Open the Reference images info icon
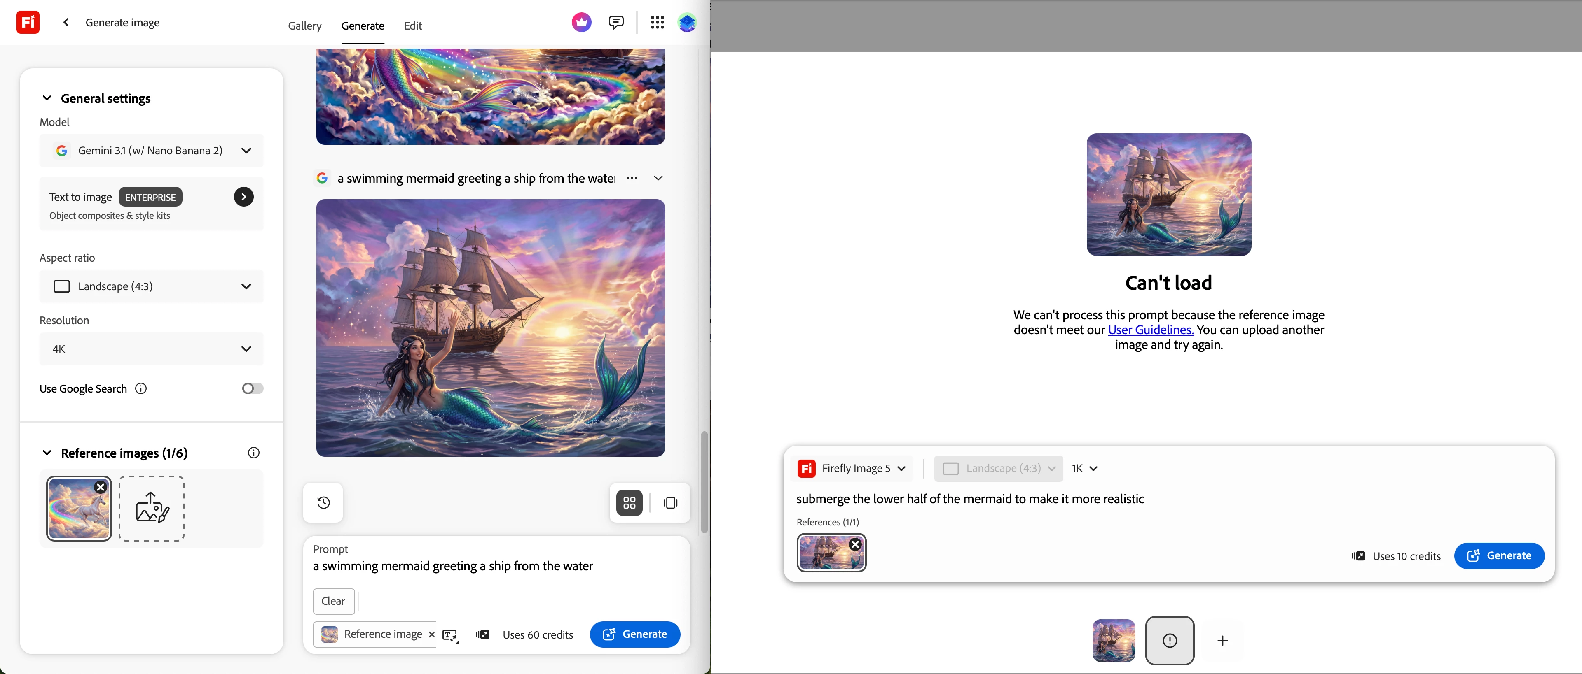This screenshot has width=1582, height=674. pyautogui.click(x=254, y=453)
